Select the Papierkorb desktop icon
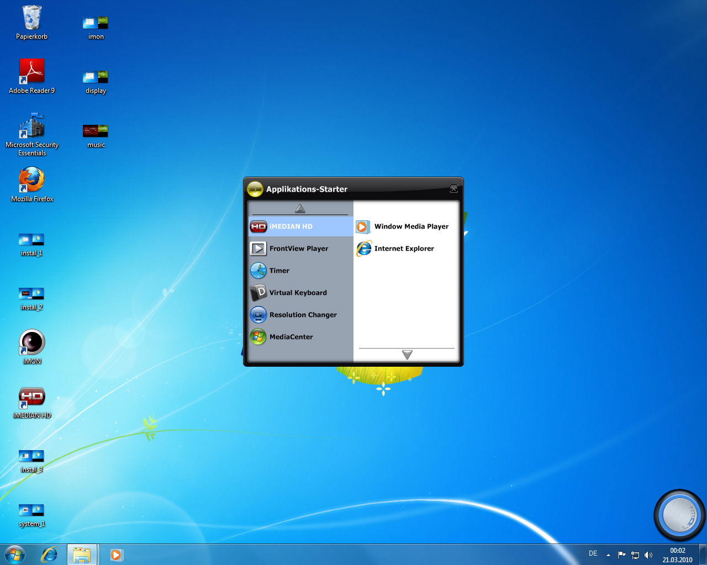Screen dimensions: 707x565 [32, 23]
